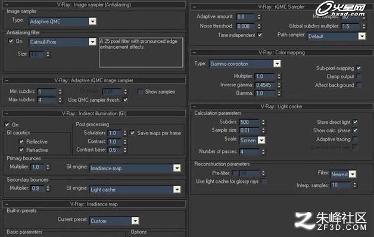Adjust the Noise threshold spinner arrows
374x237 pixels.
click(259, 26)
